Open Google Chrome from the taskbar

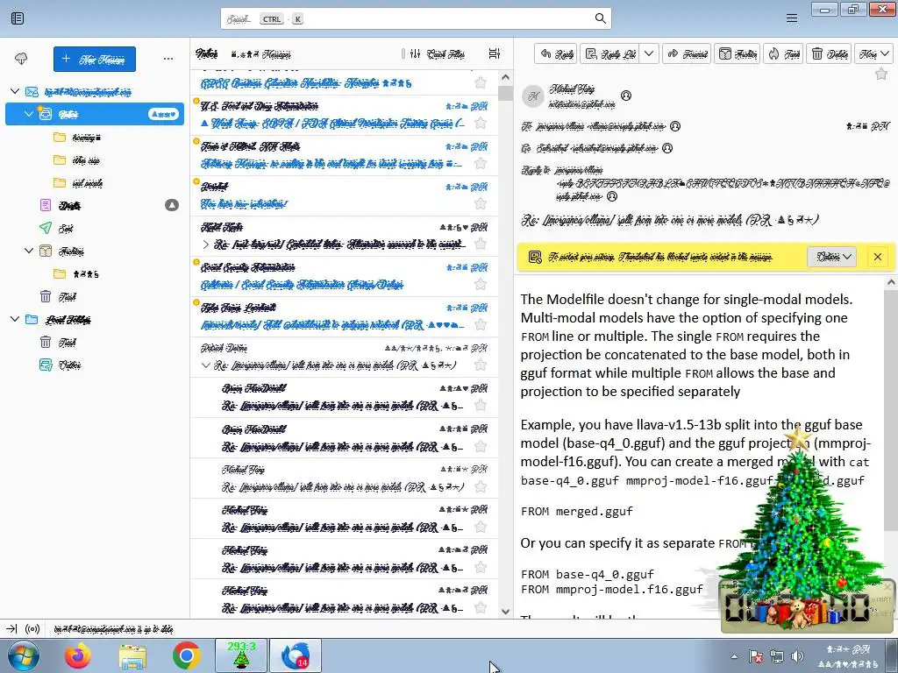click(x=186, y=655)
